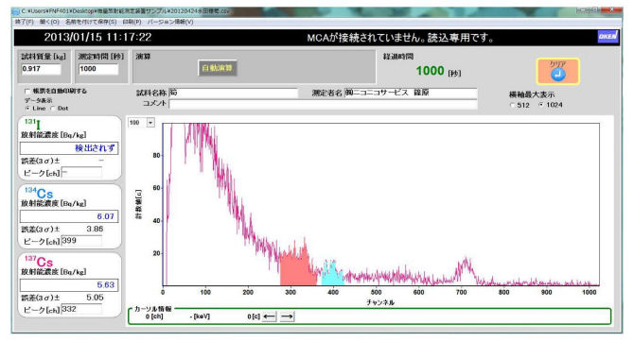Image resolution: width=634 pixels, height=342 pixels.
Task: Select Dot data display option
Action: (53, 109)
